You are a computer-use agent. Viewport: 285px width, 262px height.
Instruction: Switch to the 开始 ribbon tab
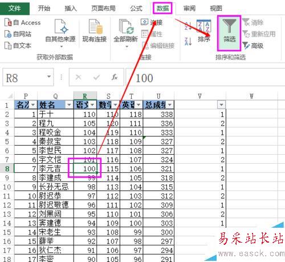[44, 9]
